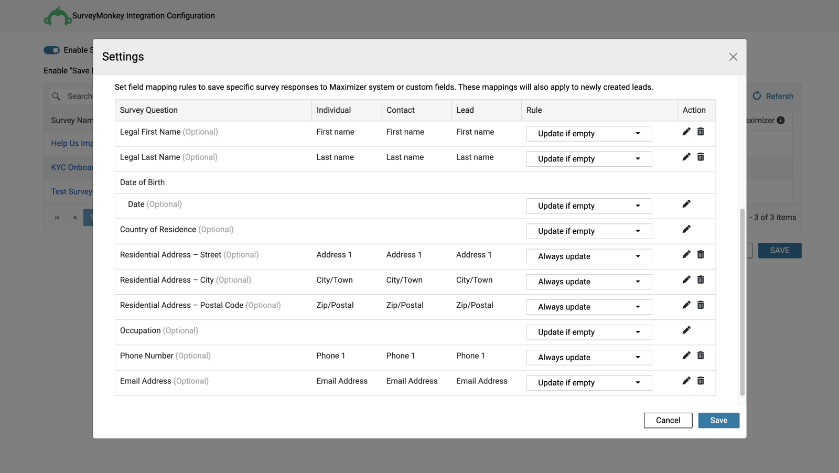
Task: Open rule dropdown for Country of Residence
Action: 589,231
